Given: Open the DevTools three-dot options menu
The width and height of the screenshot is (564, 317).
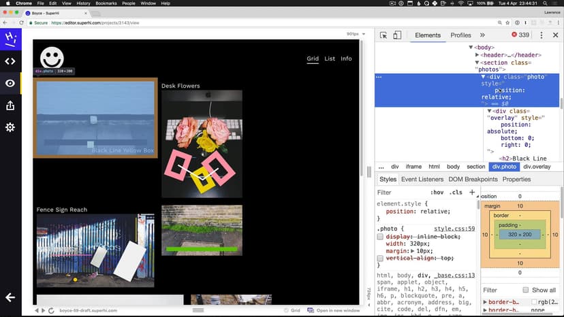Looking at the screenshot, I should point(542,35).
